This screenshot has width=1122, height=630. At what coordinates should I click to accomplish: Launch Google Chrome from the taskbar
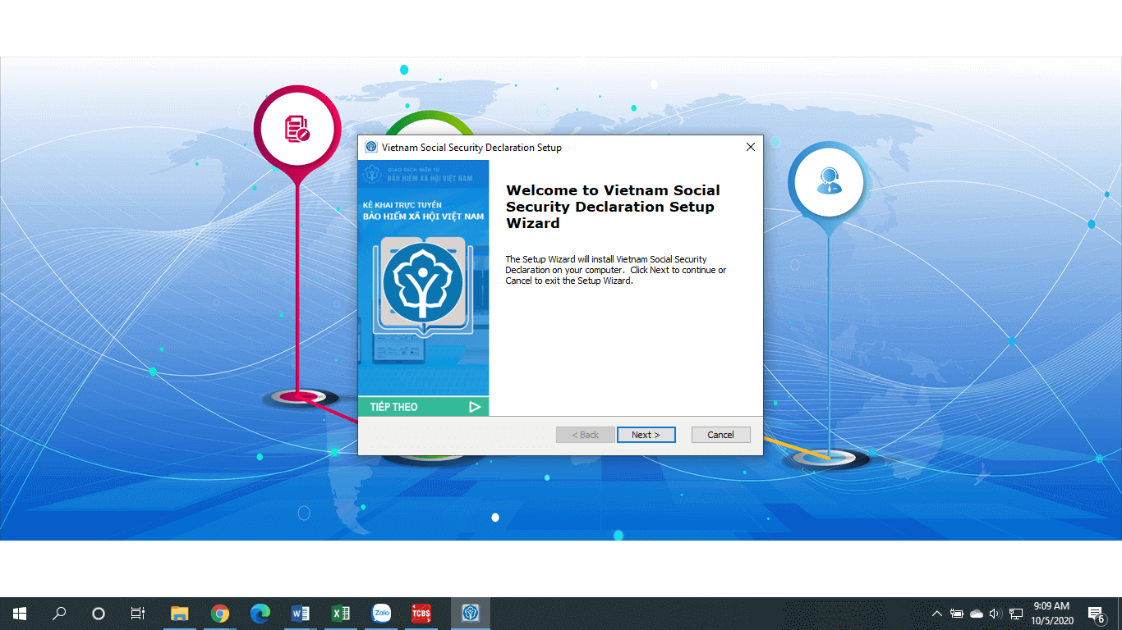[x=219, y=614]
